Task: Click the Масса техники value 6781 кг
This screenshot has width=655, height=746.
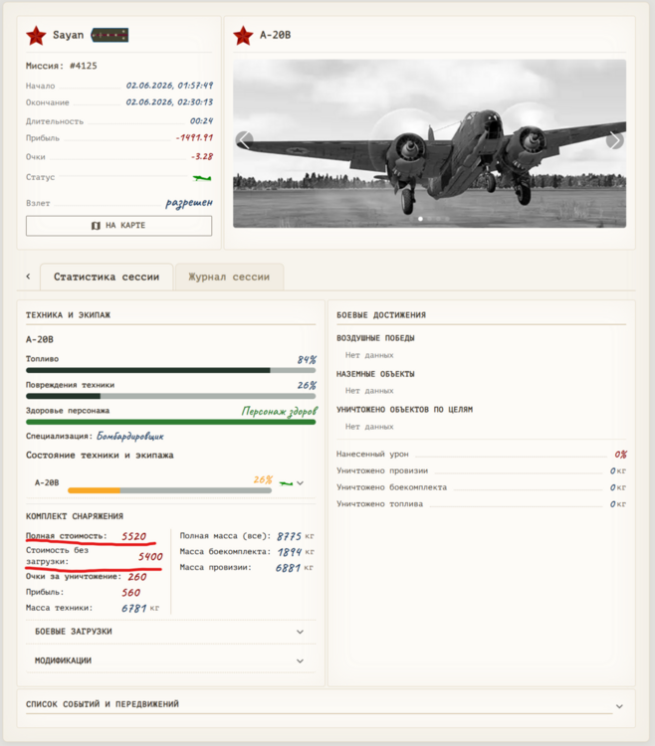Action: click(140, 609)
